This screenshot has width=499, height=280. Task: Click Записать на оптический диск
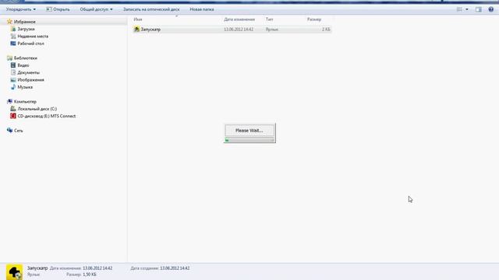(151, 9)
